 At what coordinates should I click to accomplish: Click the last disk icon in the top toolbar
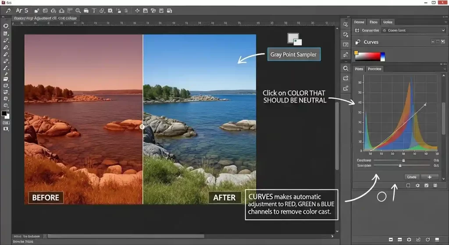[x=169, y=11]
